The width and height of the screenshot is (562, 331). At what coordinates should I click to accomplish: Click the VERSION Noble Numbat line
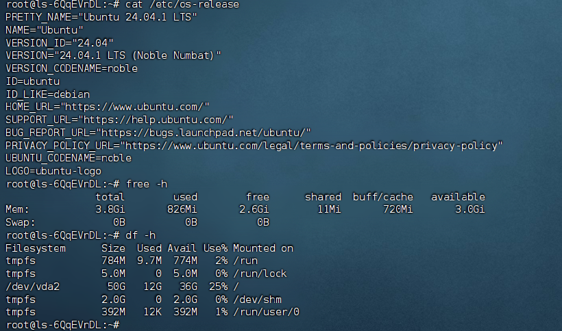point(113,55)
